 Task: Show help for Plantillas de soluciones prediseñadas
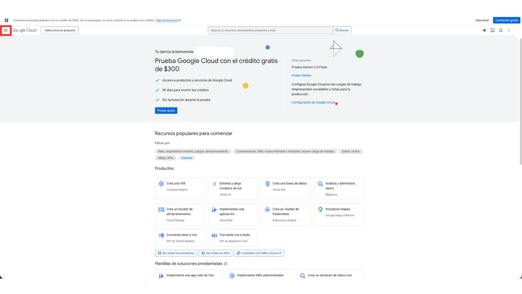tap(225, 264)
